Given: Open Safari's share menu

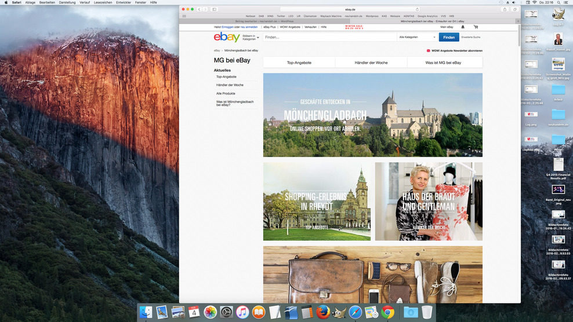Looking at the screenshot, I should [x=505, y=9].
